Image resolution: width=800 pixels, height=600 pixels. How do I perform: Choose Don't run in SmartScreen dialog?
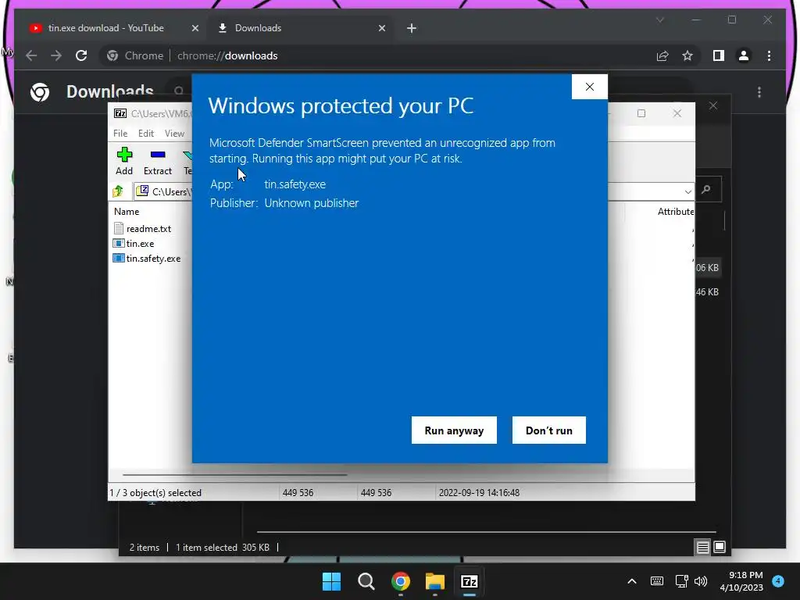pyautogui.click(x=549, y=430)
